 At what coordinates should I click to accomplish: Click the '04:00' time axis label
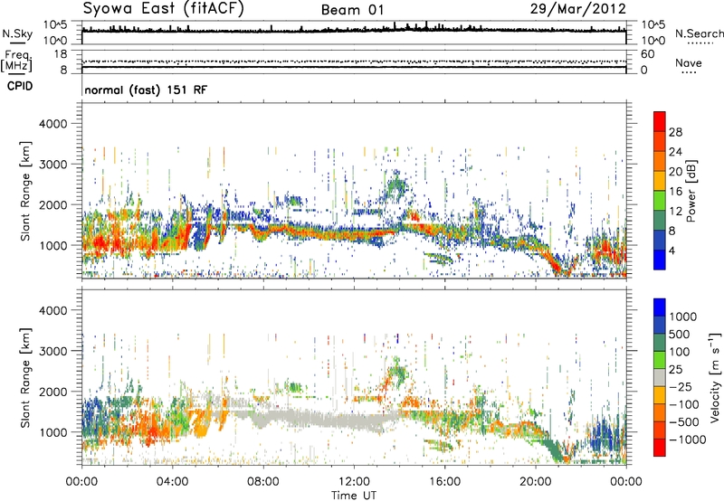tap(173, 482)
